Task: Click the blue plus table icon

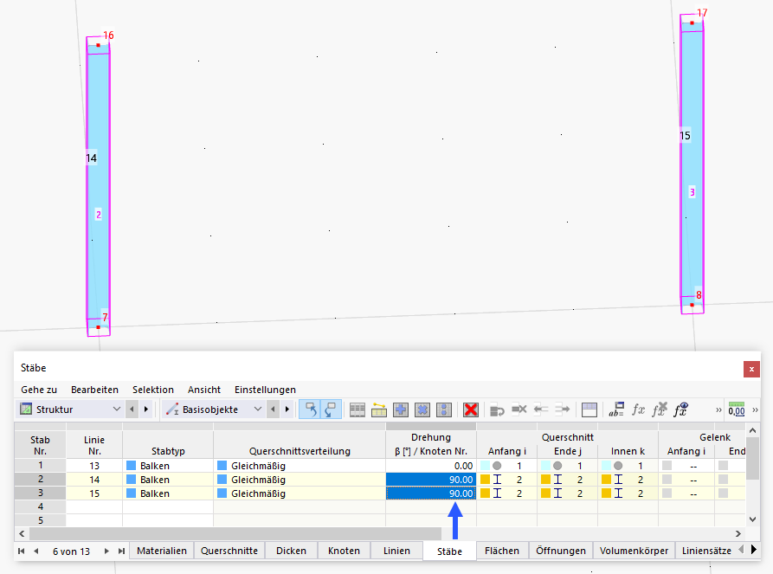Action: point(401,410)
